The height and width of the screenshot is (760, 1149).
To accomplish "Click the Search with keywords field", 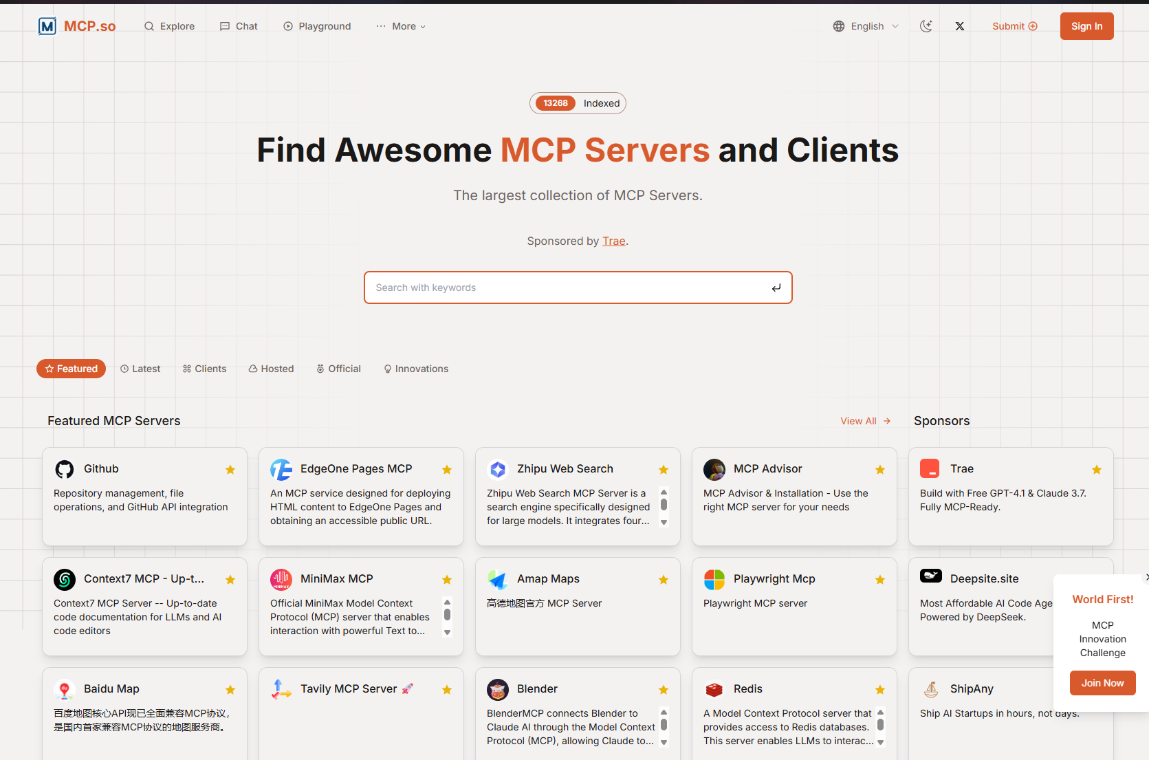I will [578, 287].
